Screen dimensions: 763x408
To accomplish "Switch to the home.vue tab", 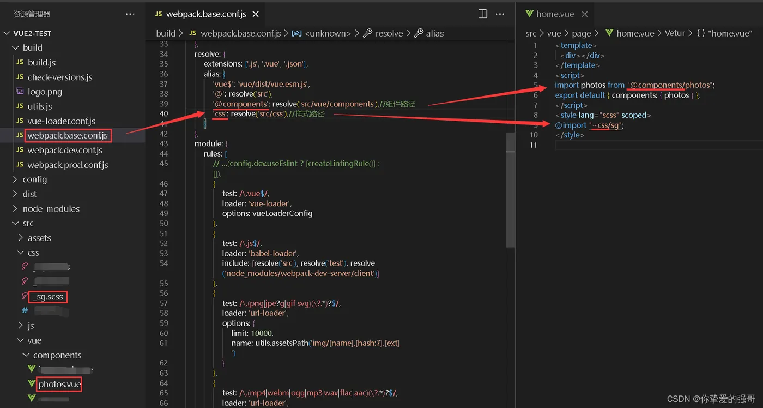I will pyautogui.click(x=554, y=14).
